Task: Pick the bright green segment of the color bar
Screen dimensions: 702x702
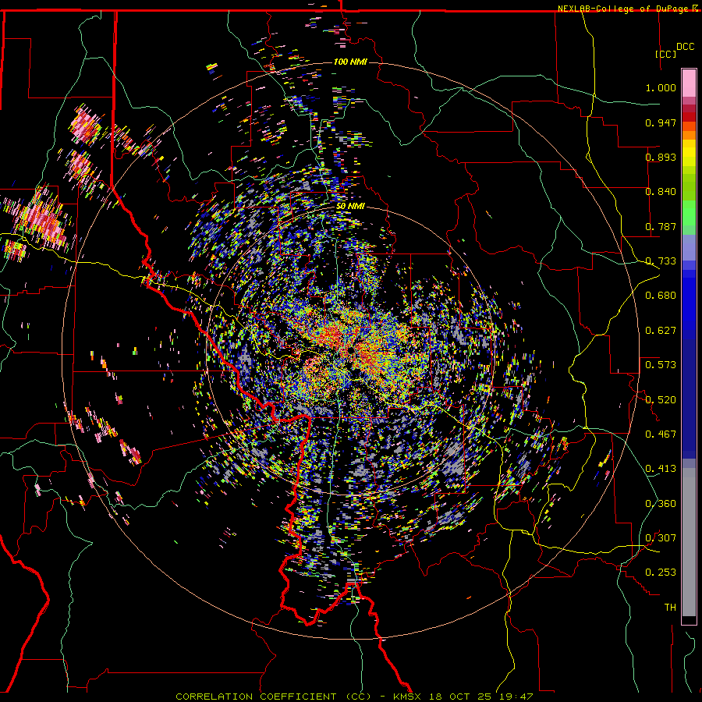Action: pyautogui.click(x=689, y=213)
